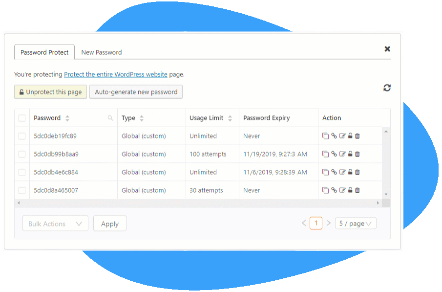The height and width of the screenshot is (292, 442).
Task: Delete password 5dc0db4e6c884 with trash icon
Action: click(x=358, y=172)
